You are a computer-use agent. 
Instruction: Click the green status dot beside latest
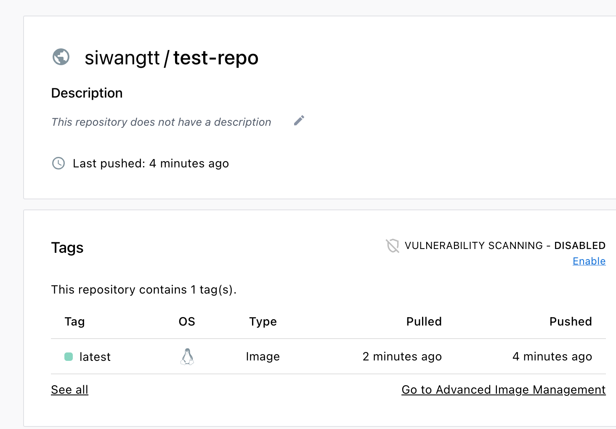pyautogui.click(x=69, y=357)
